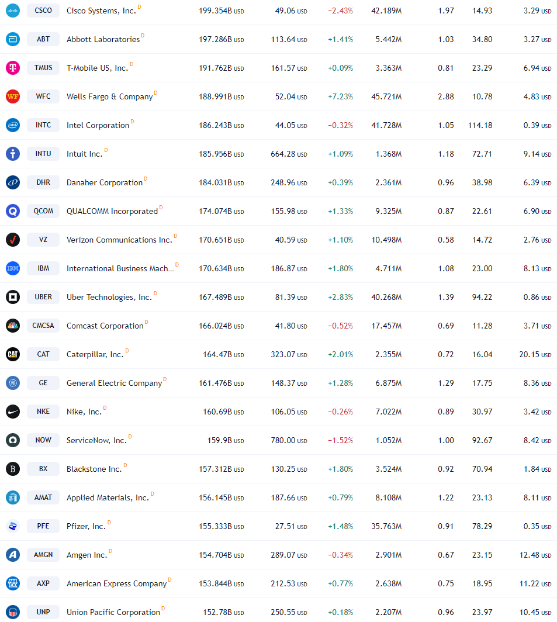Open ServiceNow, Inc. company link

pos(96,440)
